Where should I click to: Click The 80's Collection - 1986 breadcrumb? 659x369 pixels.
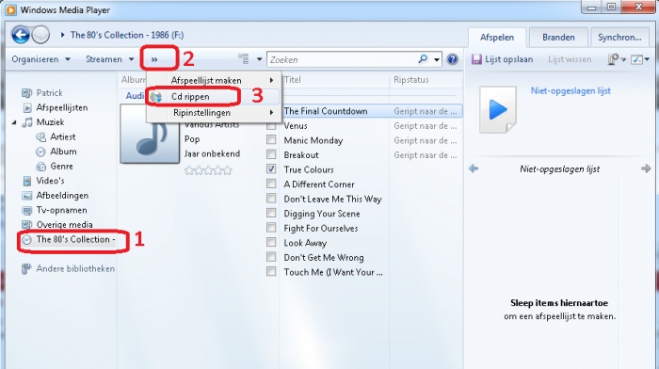click(x=127, y=35)
